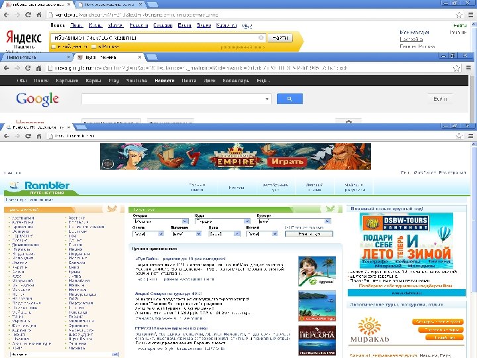
Task: Bookmark the Yandex page with the star
Action: [458, 15]
